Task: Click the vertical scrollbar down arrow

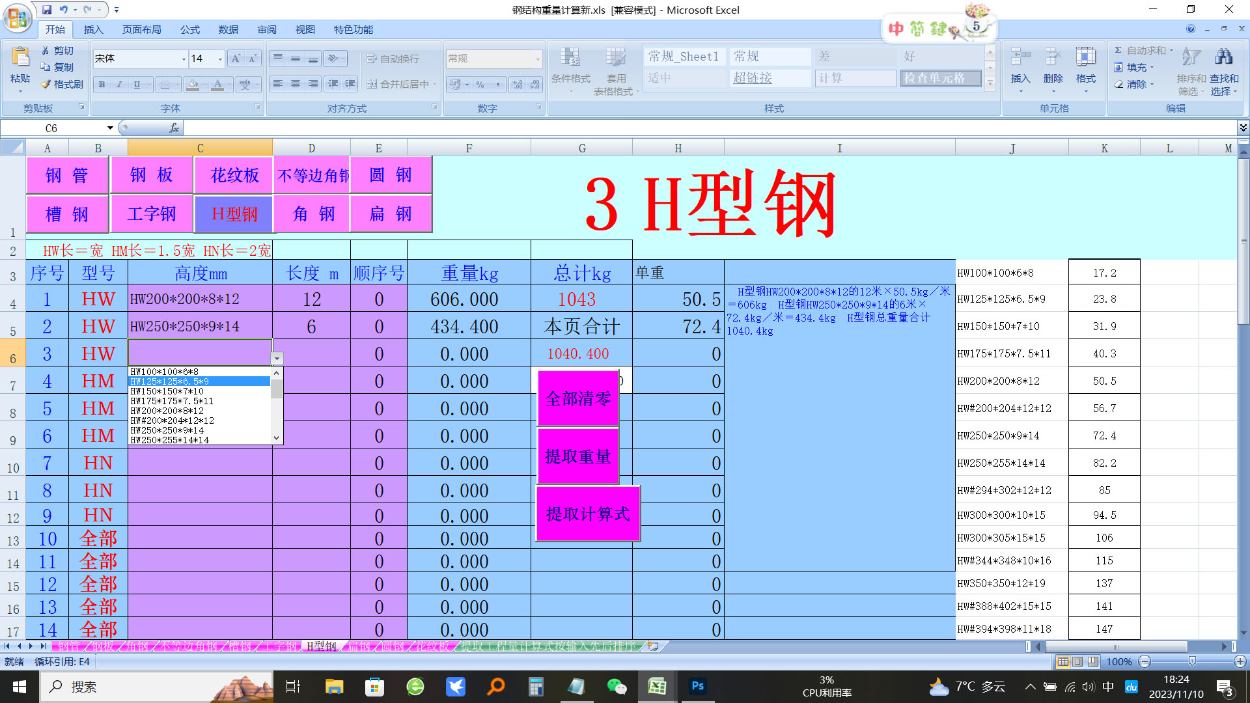Action: pyautogui.click(x=1243, y=632)
